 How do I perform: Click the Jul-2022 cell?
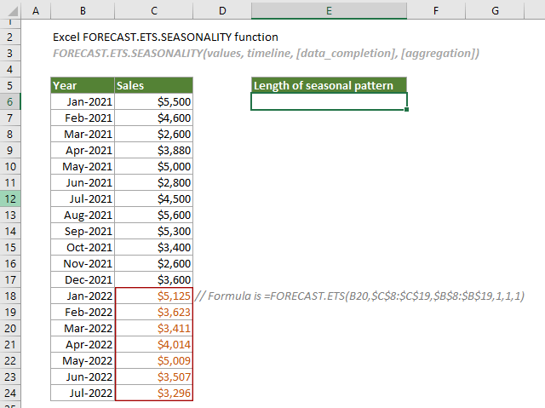pyautogui.click(x=82, y=393)
